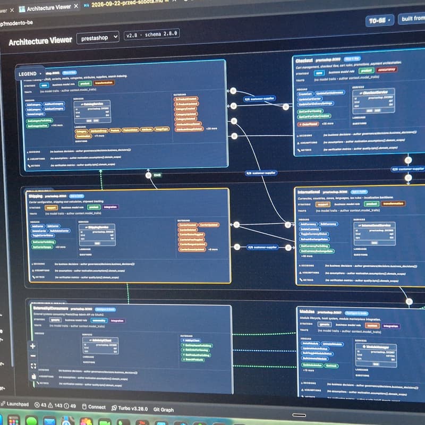The height and width of the screenshot is (425, 425).
Task: Zoom out of the architecture canvas
Action: tap(33, 356)
